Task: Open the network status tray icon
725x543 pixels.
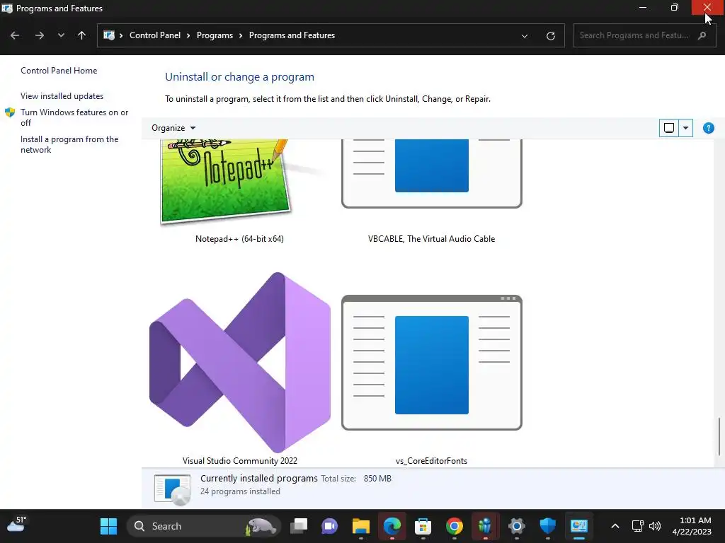Action: tap(638, 526)
